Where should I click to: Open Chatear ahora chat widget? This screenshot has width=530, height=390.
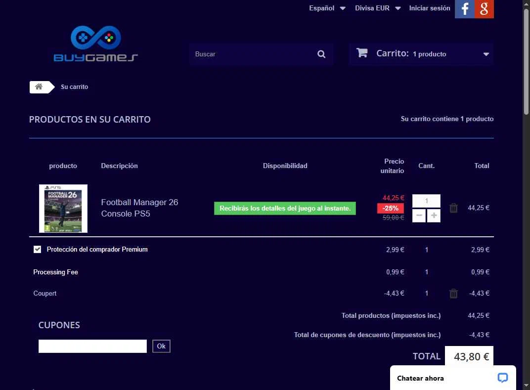[453, 378]
